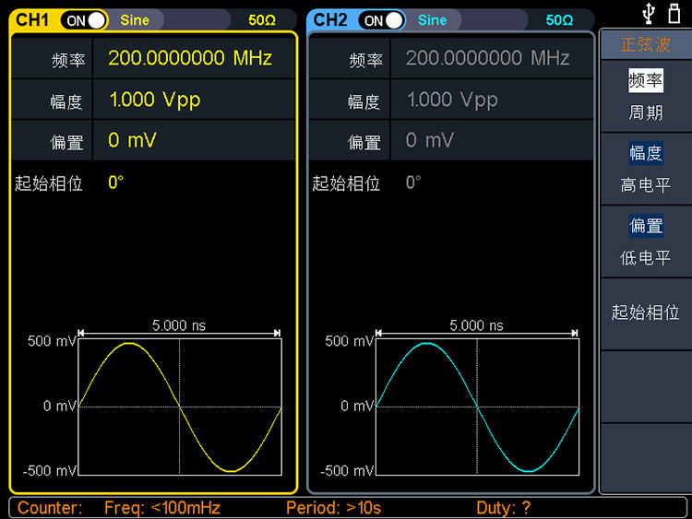Edit CH1 amplitude 1.000 Vpp field
692x519 pixels.
tap(155, 100)
